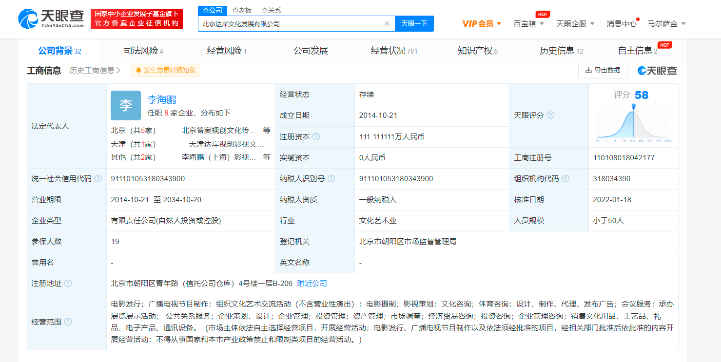Screen dimensions: 721x362
Task: Open the 公司背景 tab
Action: click(x=59, y=51)
